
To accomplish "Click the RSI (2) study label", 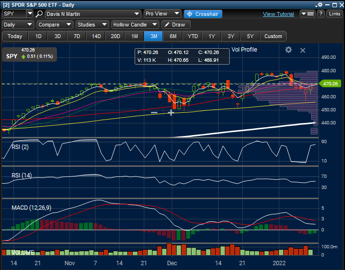I will [x=20, y=147].
